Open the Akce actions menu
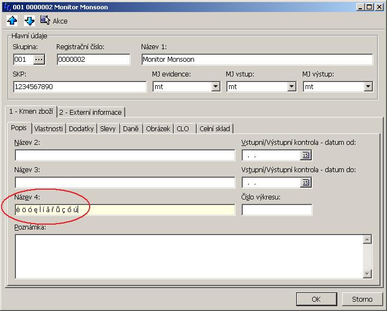Viewport: 387px width, 311px height. tap(54, 21)
